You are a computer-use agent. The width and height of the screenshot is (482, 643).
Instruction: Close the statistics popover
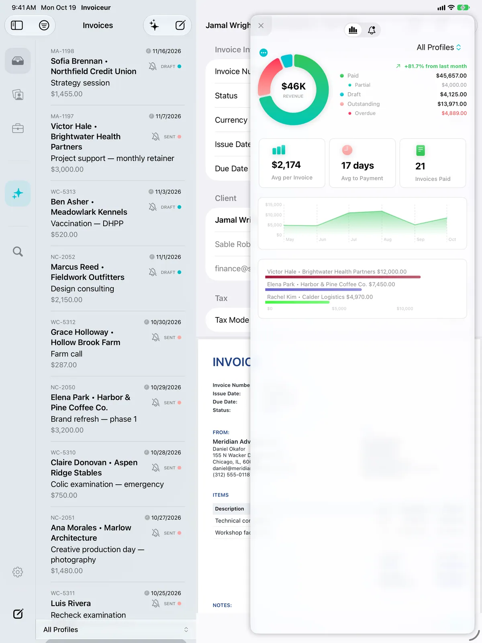coord(261,26)
